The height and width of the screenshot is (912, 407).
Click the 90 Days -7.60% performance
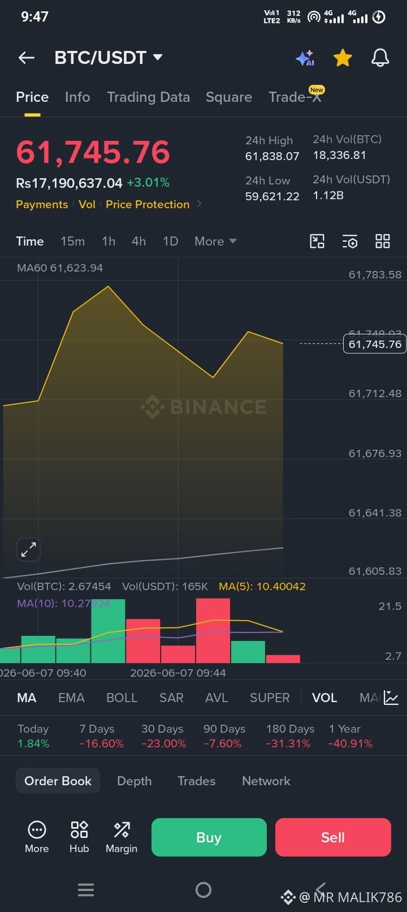pos(224,736)
